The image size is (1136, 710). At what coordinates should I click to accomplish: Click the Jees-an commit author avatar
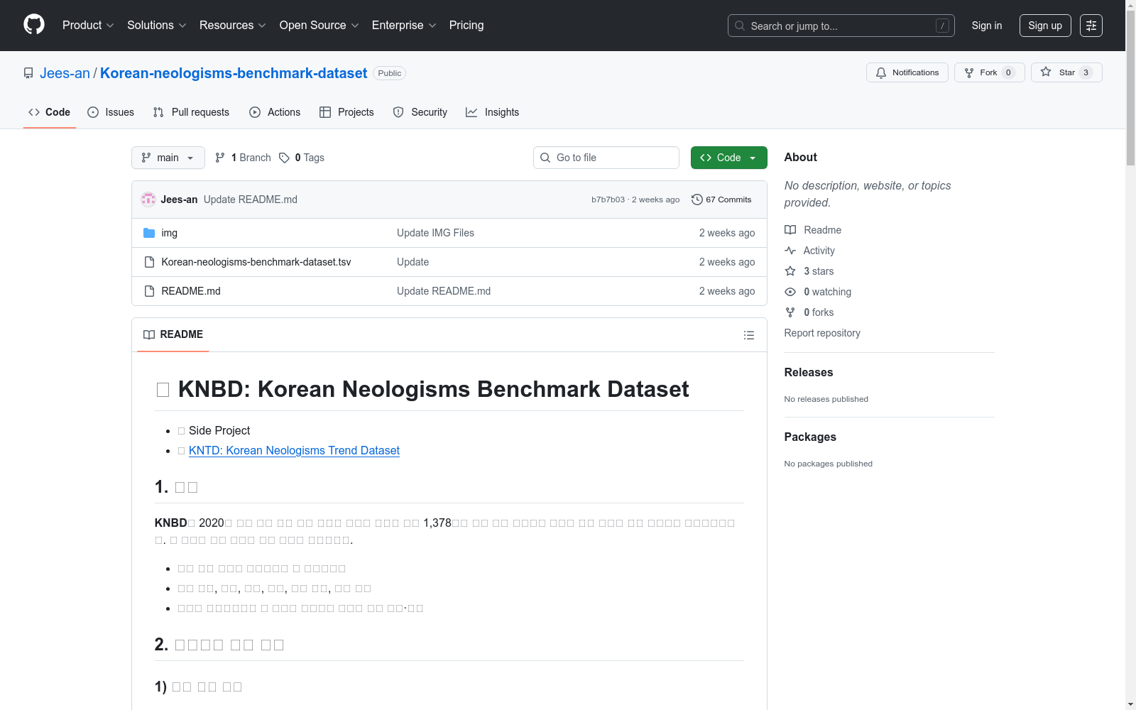coord(148,200)
